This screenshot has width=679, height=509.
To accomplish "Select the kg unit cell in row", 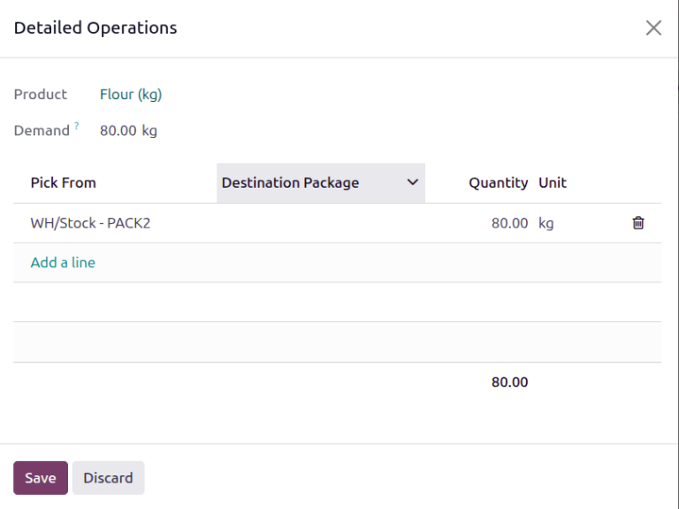I will pos(546,223).
